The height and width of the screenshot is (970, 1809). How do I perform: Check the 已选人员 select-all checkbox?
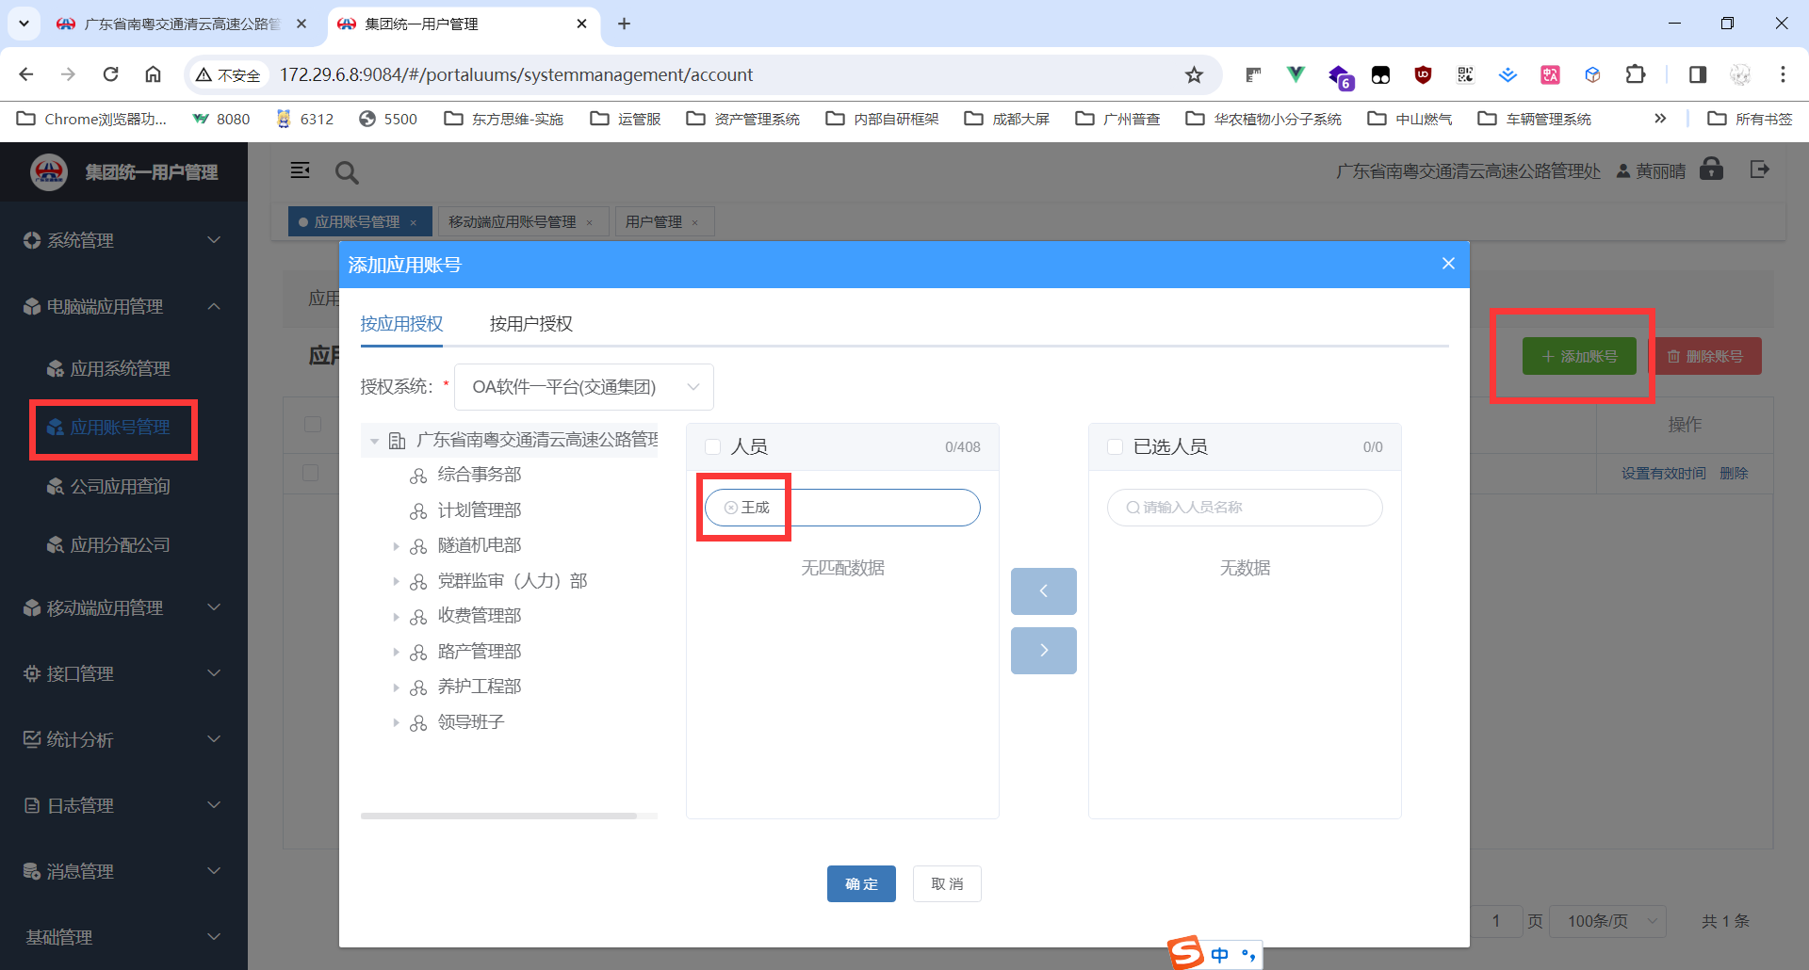click(x=1115, y=446)
